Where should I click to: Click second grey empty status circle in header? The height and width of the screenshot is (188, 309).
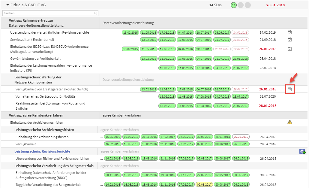tap(247, 5)
